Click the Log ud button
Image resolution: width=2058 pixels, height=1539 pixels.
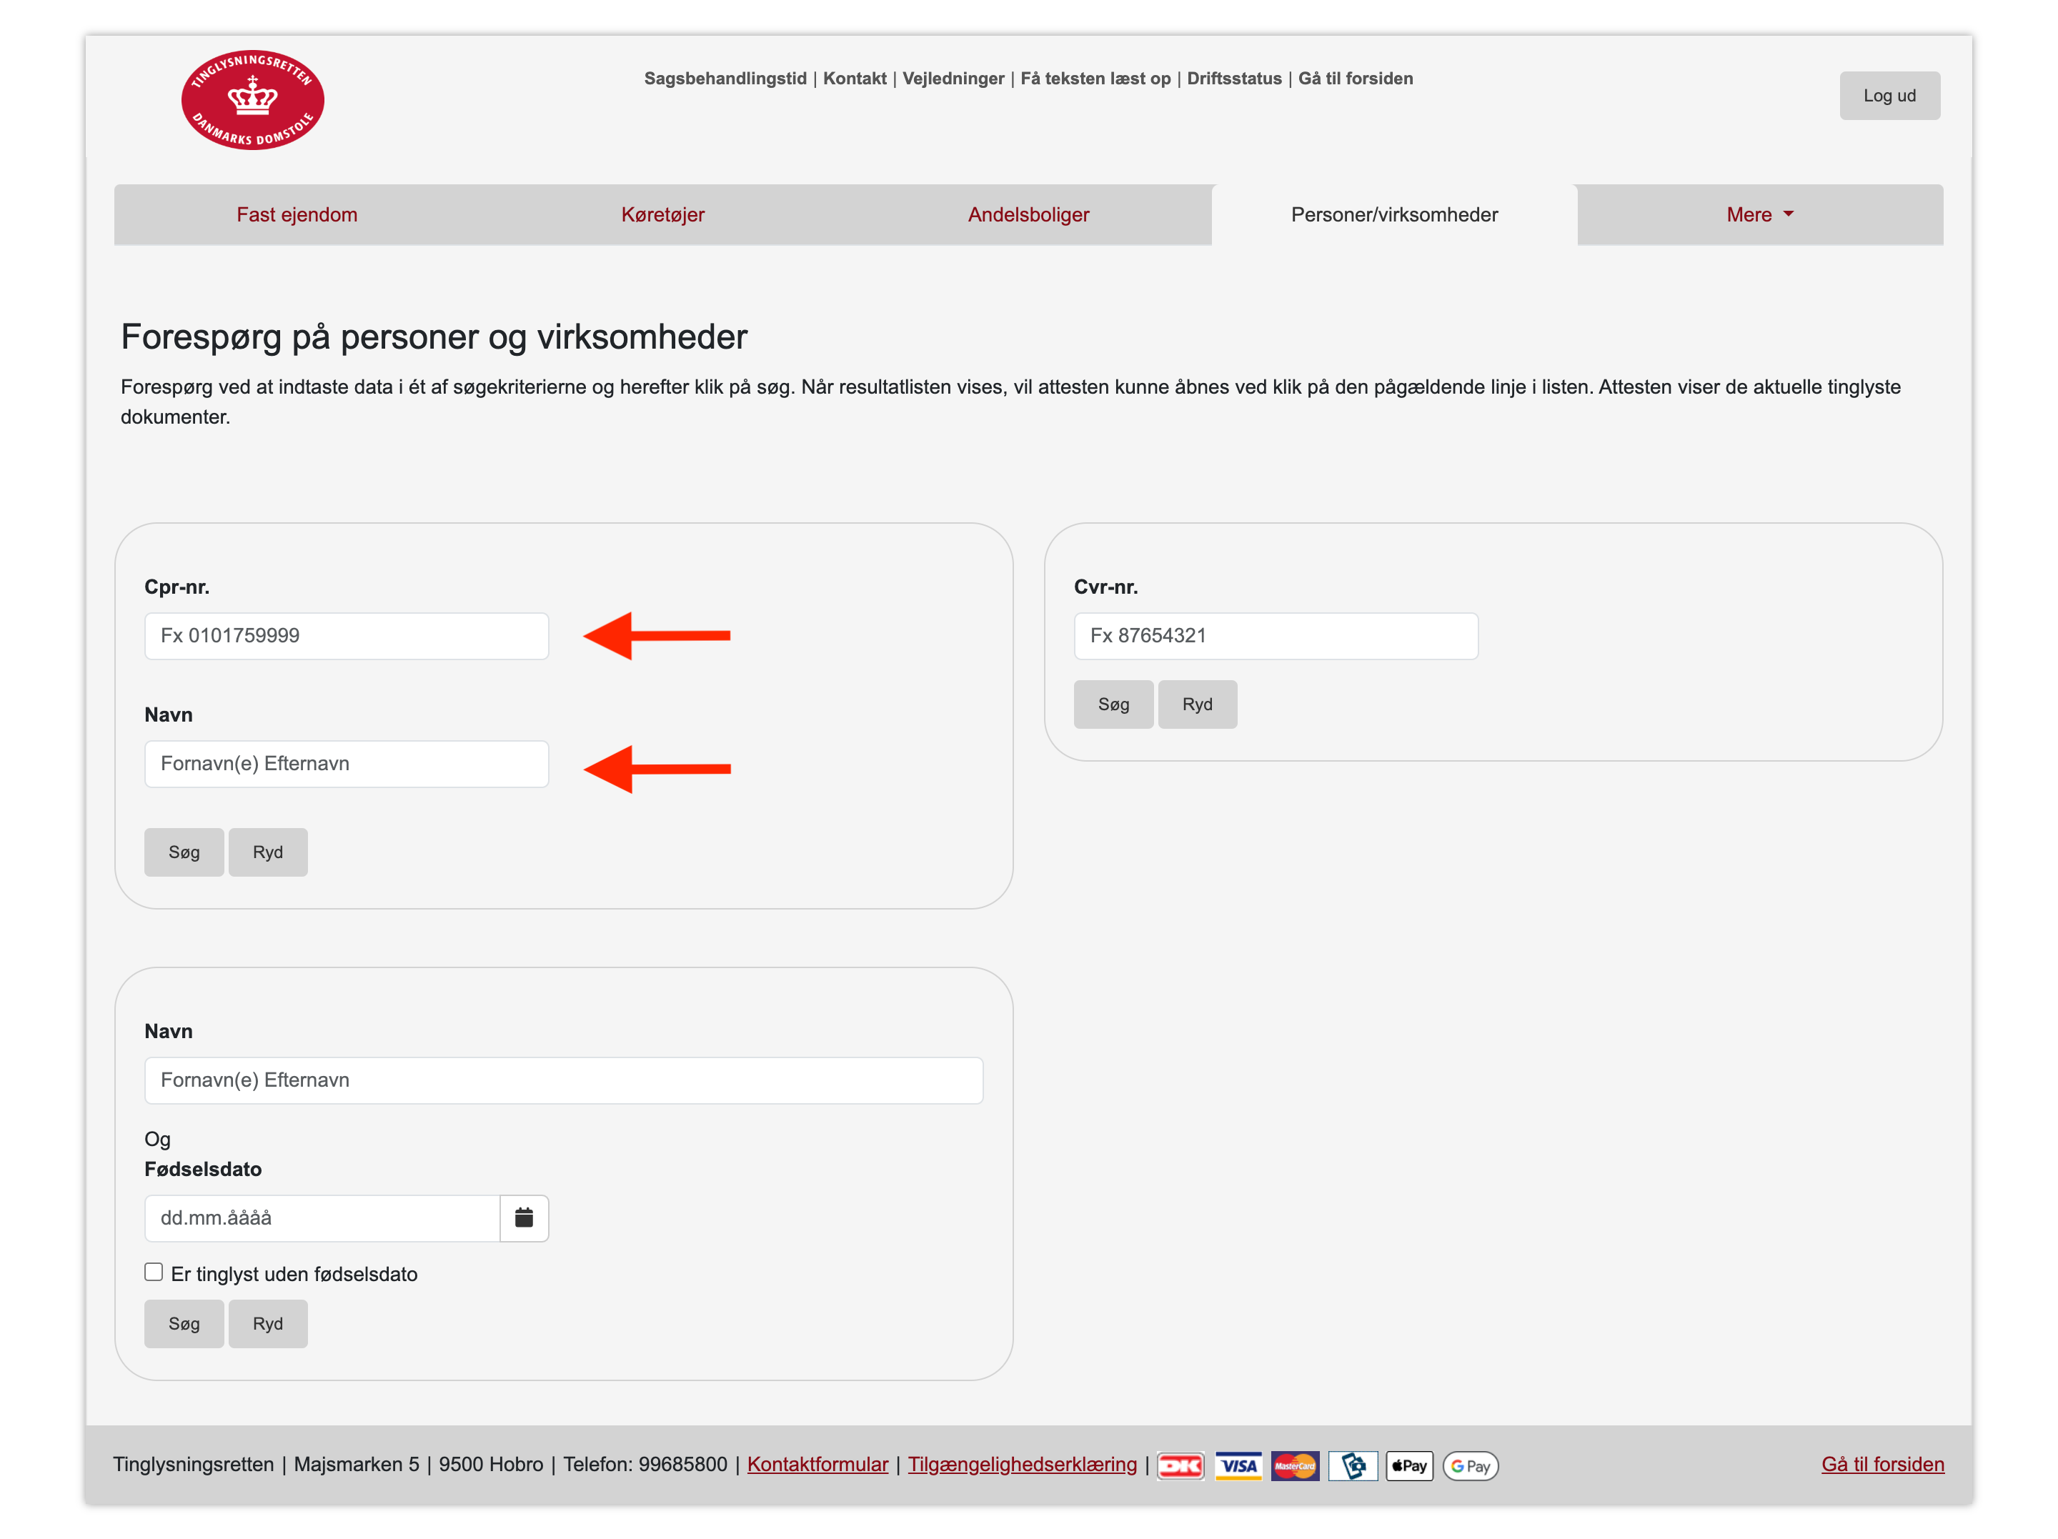pyautogui.click(x=1889, y=96)
